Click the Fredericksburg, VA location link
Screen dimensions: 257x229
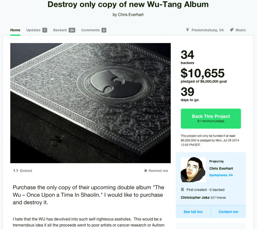coord(207,30)
